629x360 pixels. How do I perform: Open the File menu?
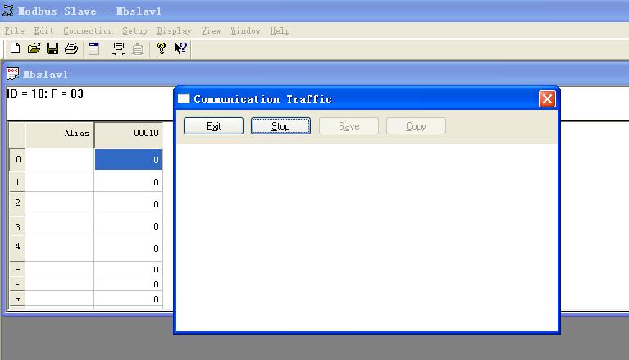point(15,31)
